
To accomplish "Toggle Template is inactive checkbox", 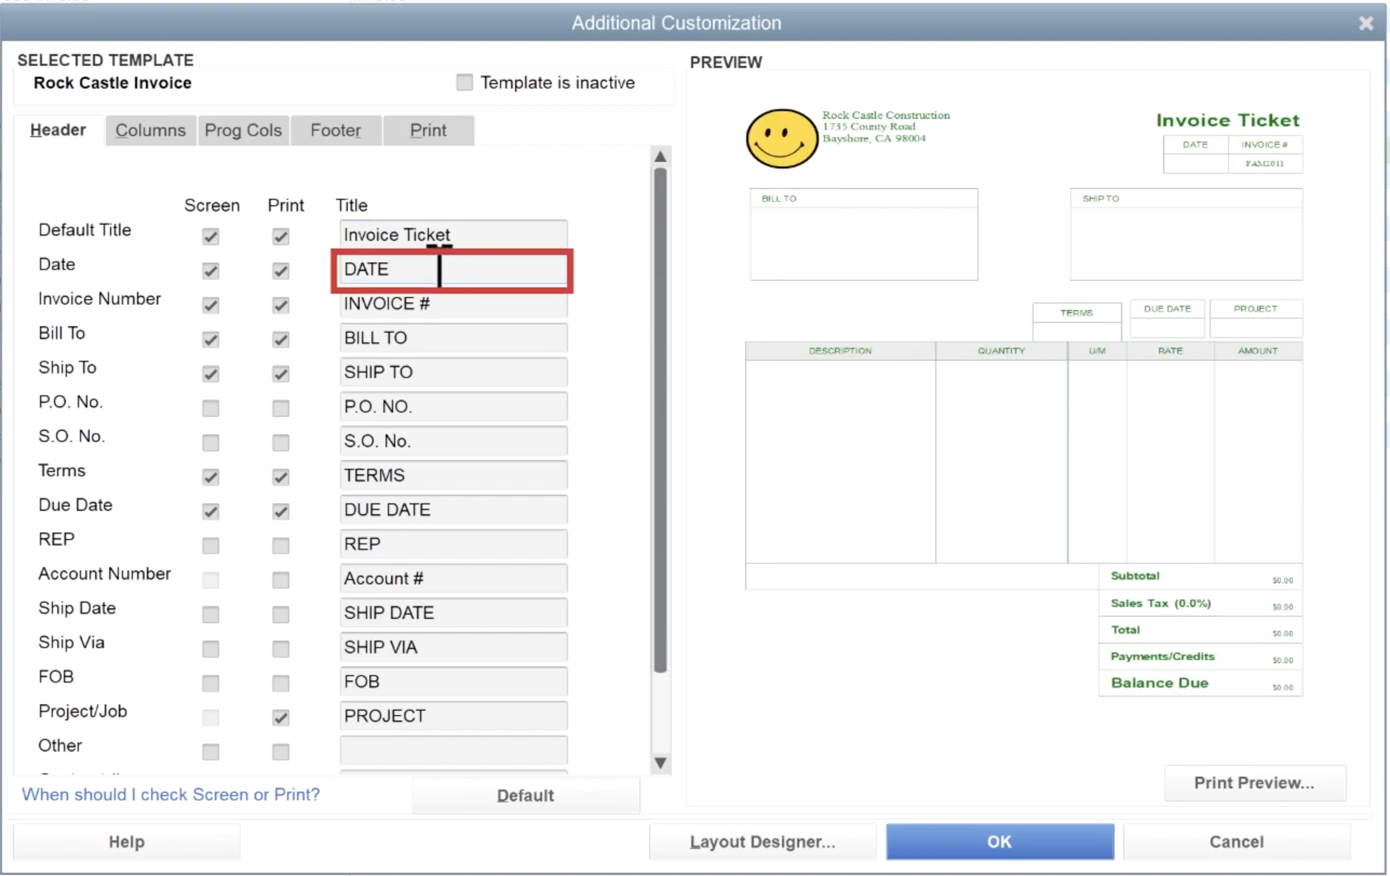I will (x=464, y=83).
